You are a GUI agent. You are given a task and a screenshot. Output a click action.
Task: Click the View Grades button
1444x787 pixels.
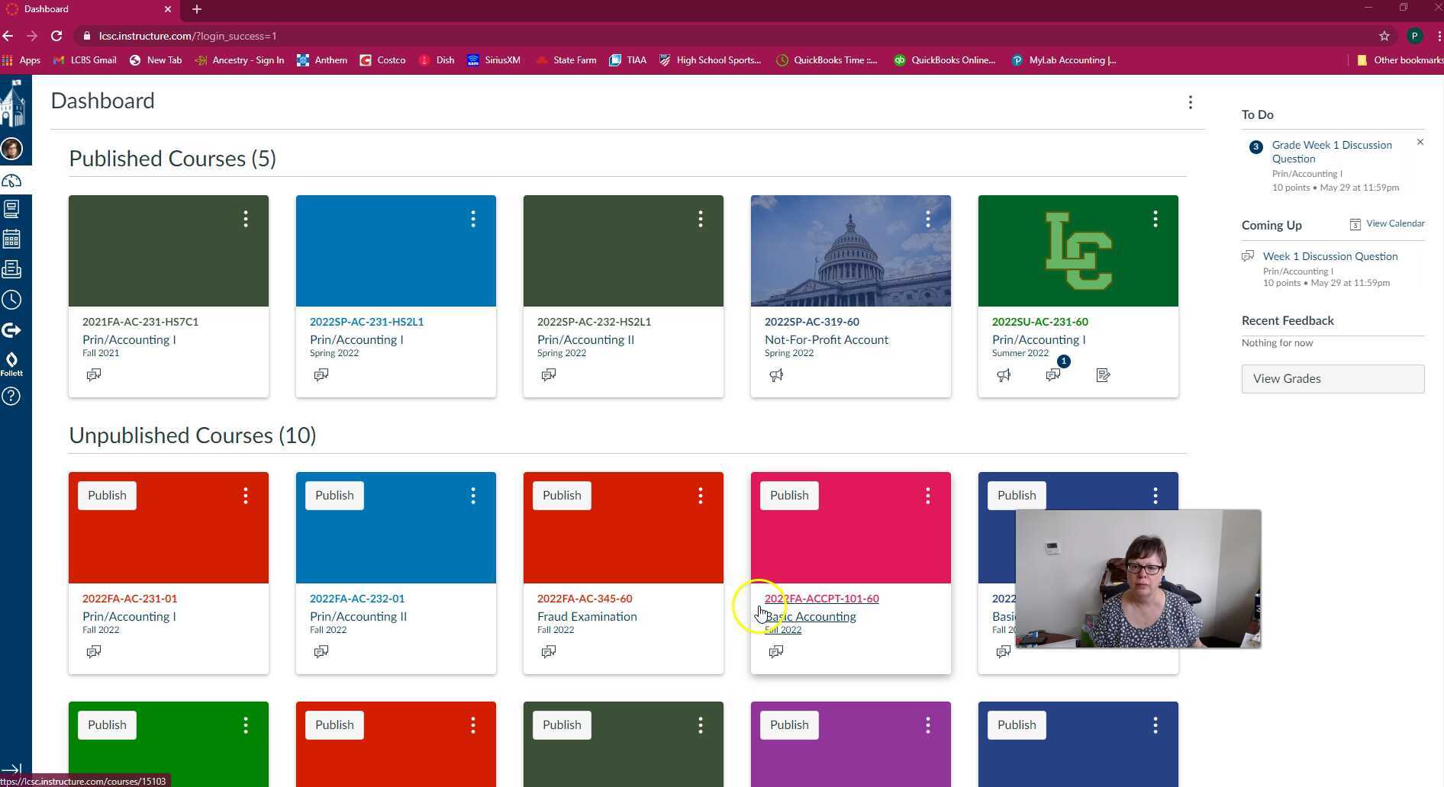tap(1333, 379)
